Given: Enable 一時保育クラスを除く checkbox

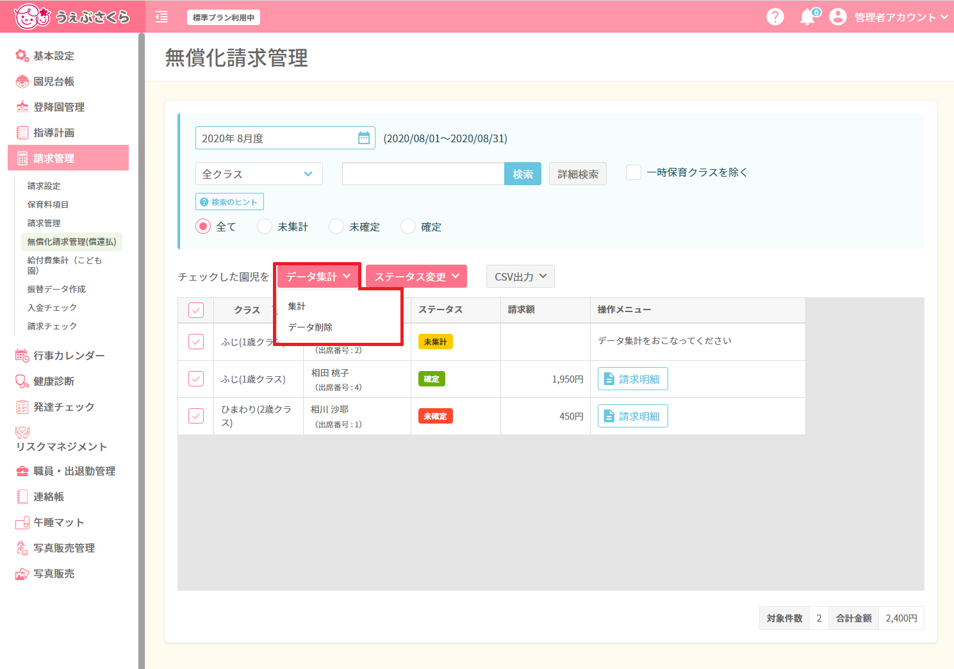Looking at the screenshot, I should coord(634,172).
